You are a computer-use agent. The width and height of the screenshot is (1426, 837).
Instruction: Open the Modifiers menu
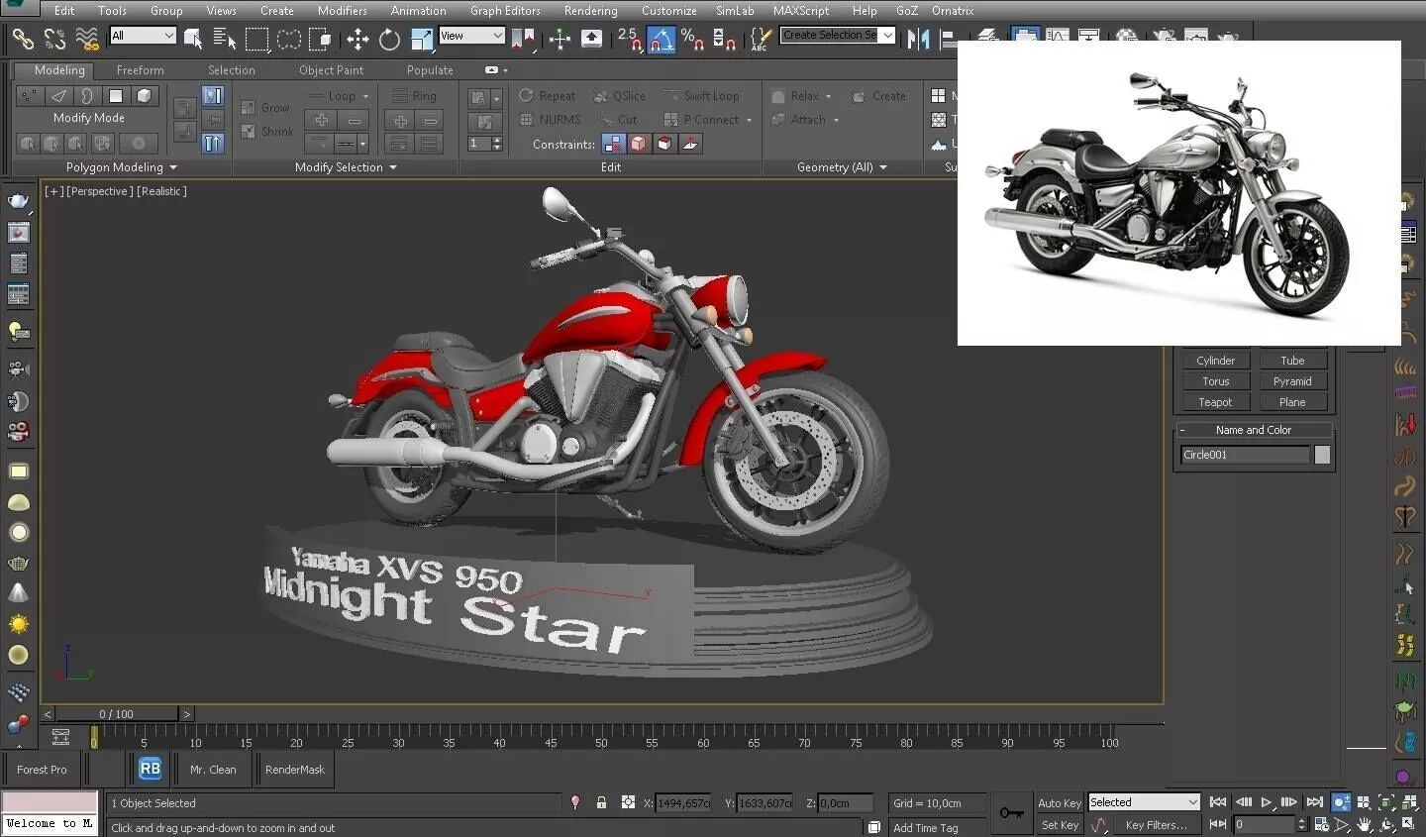pyautogui.click(x=342, y=11)
